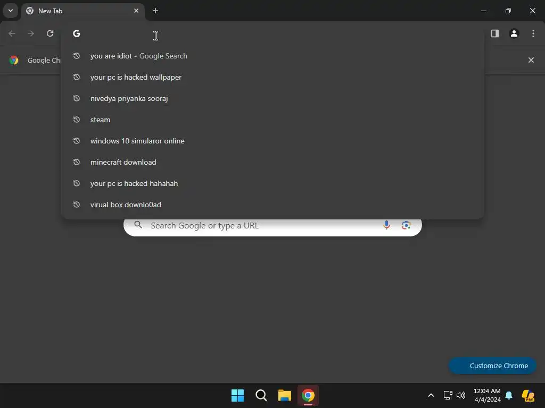Screen dimensions: 545x408
Task: Open Copilot preview icon in taskbar
Action: [x=529, y=395]
